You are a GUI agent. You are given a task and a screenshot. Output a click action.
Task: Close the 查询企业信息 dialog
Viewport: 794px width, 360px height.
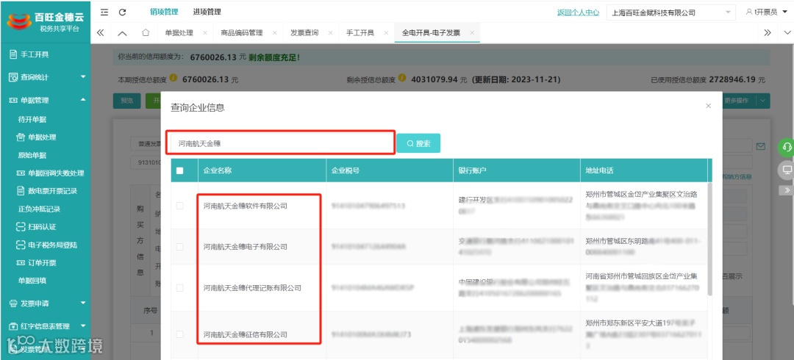coord(709,106)
